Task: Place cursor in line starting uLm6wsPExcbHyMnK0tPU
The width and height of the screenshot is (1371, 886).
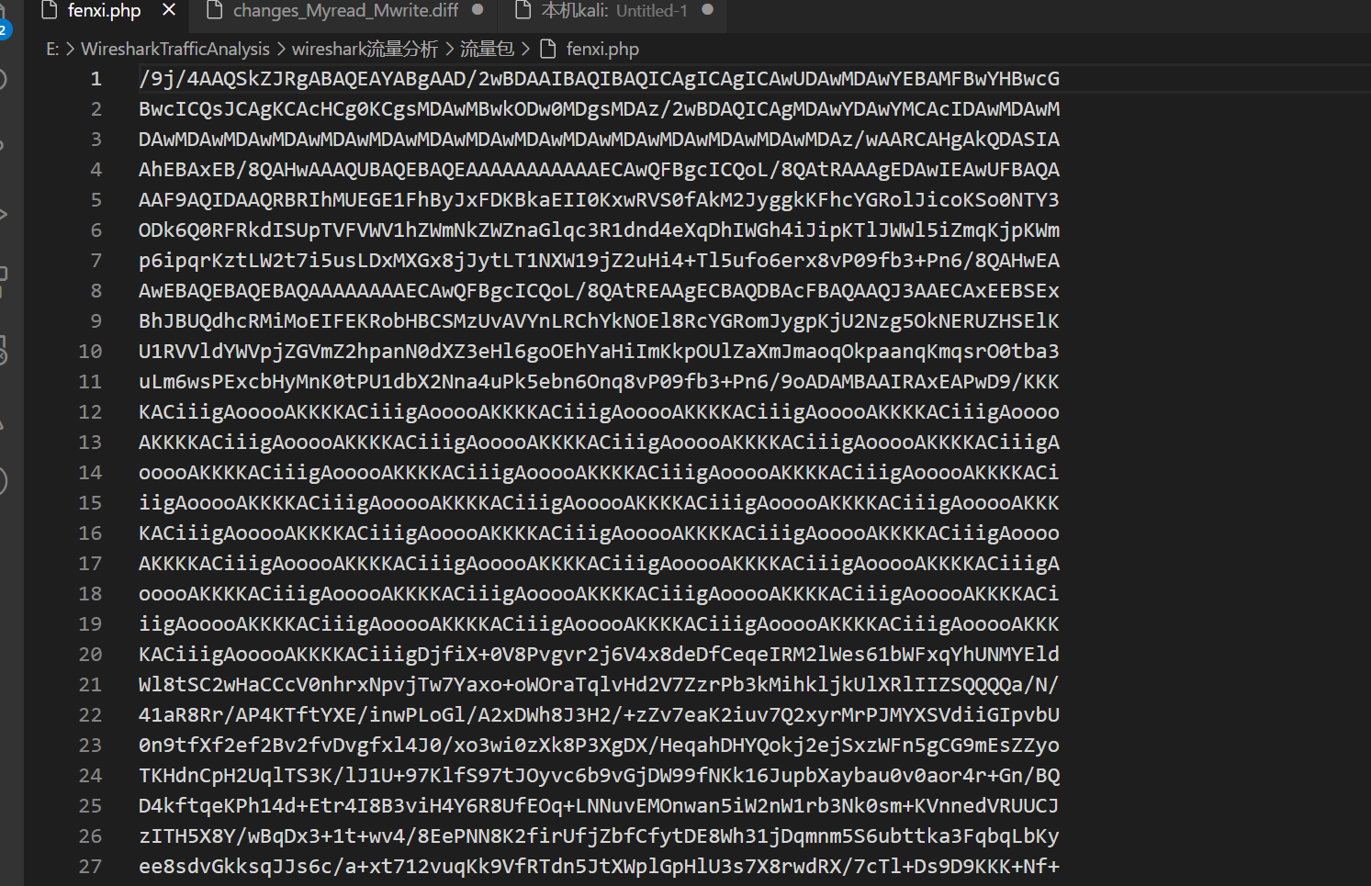Action: point(599,382)
